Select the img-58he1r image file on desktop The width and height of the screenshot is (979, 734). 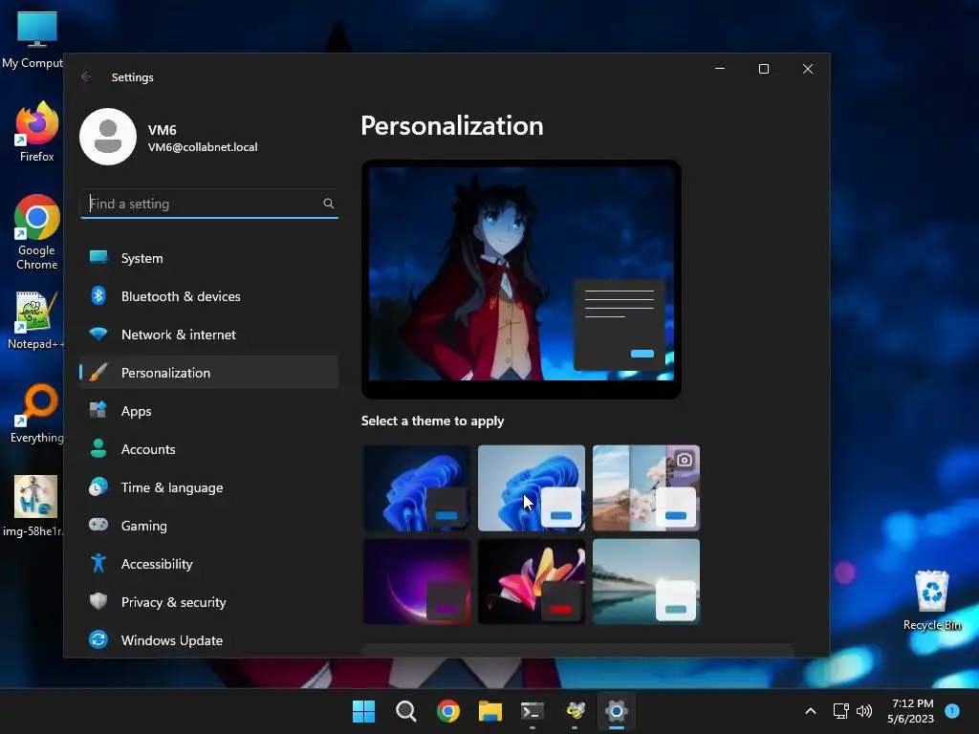pyautogui.click(x=33, y=507)
